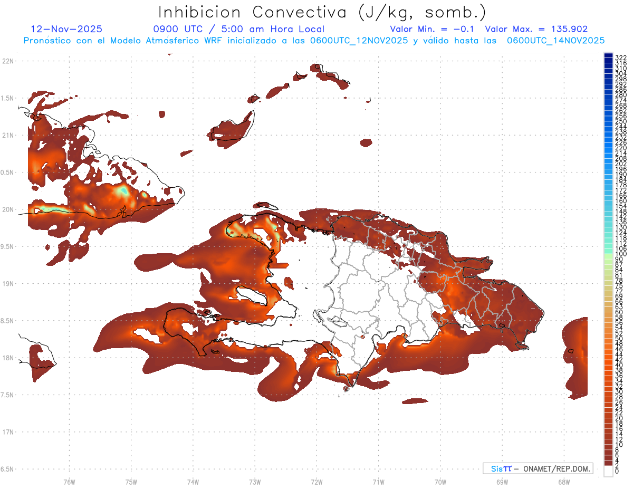Screen dimensions: 633x489
Task: Click the '76W' longitude label
Action: pos(69,482)
